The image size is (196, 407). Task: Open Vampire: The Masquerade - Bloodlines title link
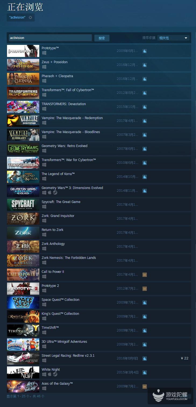coord(71,132)
